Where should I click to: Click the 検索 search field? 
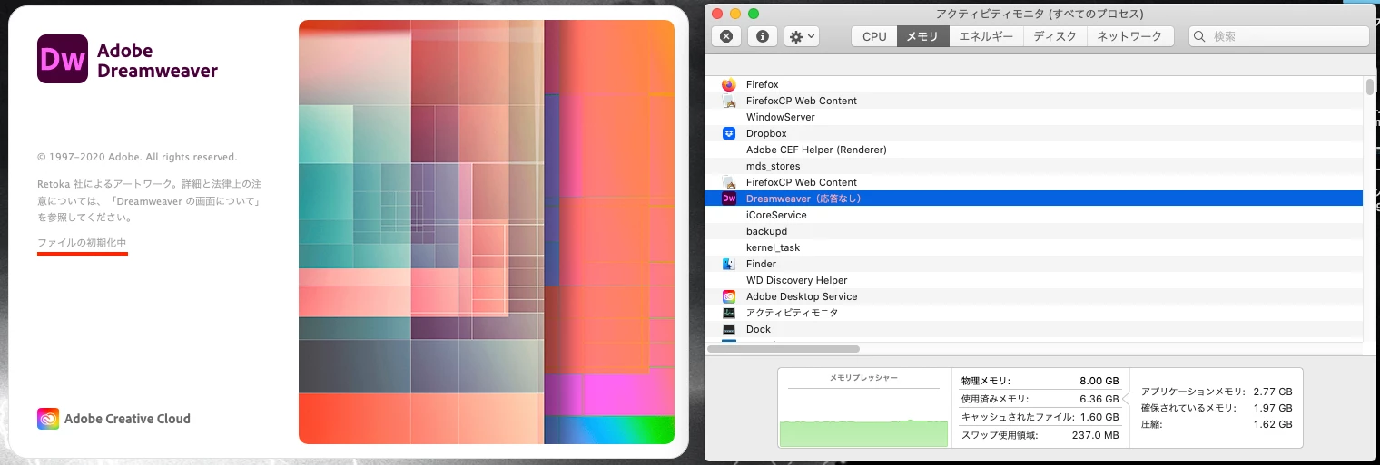tap(1278, 36)
